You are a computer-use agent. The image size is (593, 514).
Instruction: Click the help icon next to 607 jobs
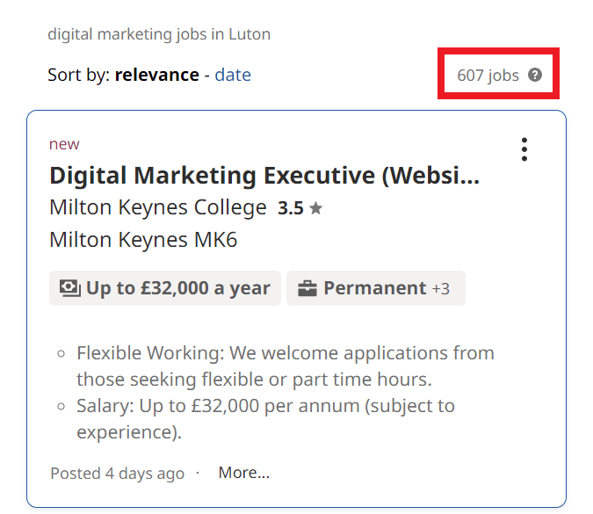tap(535, 75)
